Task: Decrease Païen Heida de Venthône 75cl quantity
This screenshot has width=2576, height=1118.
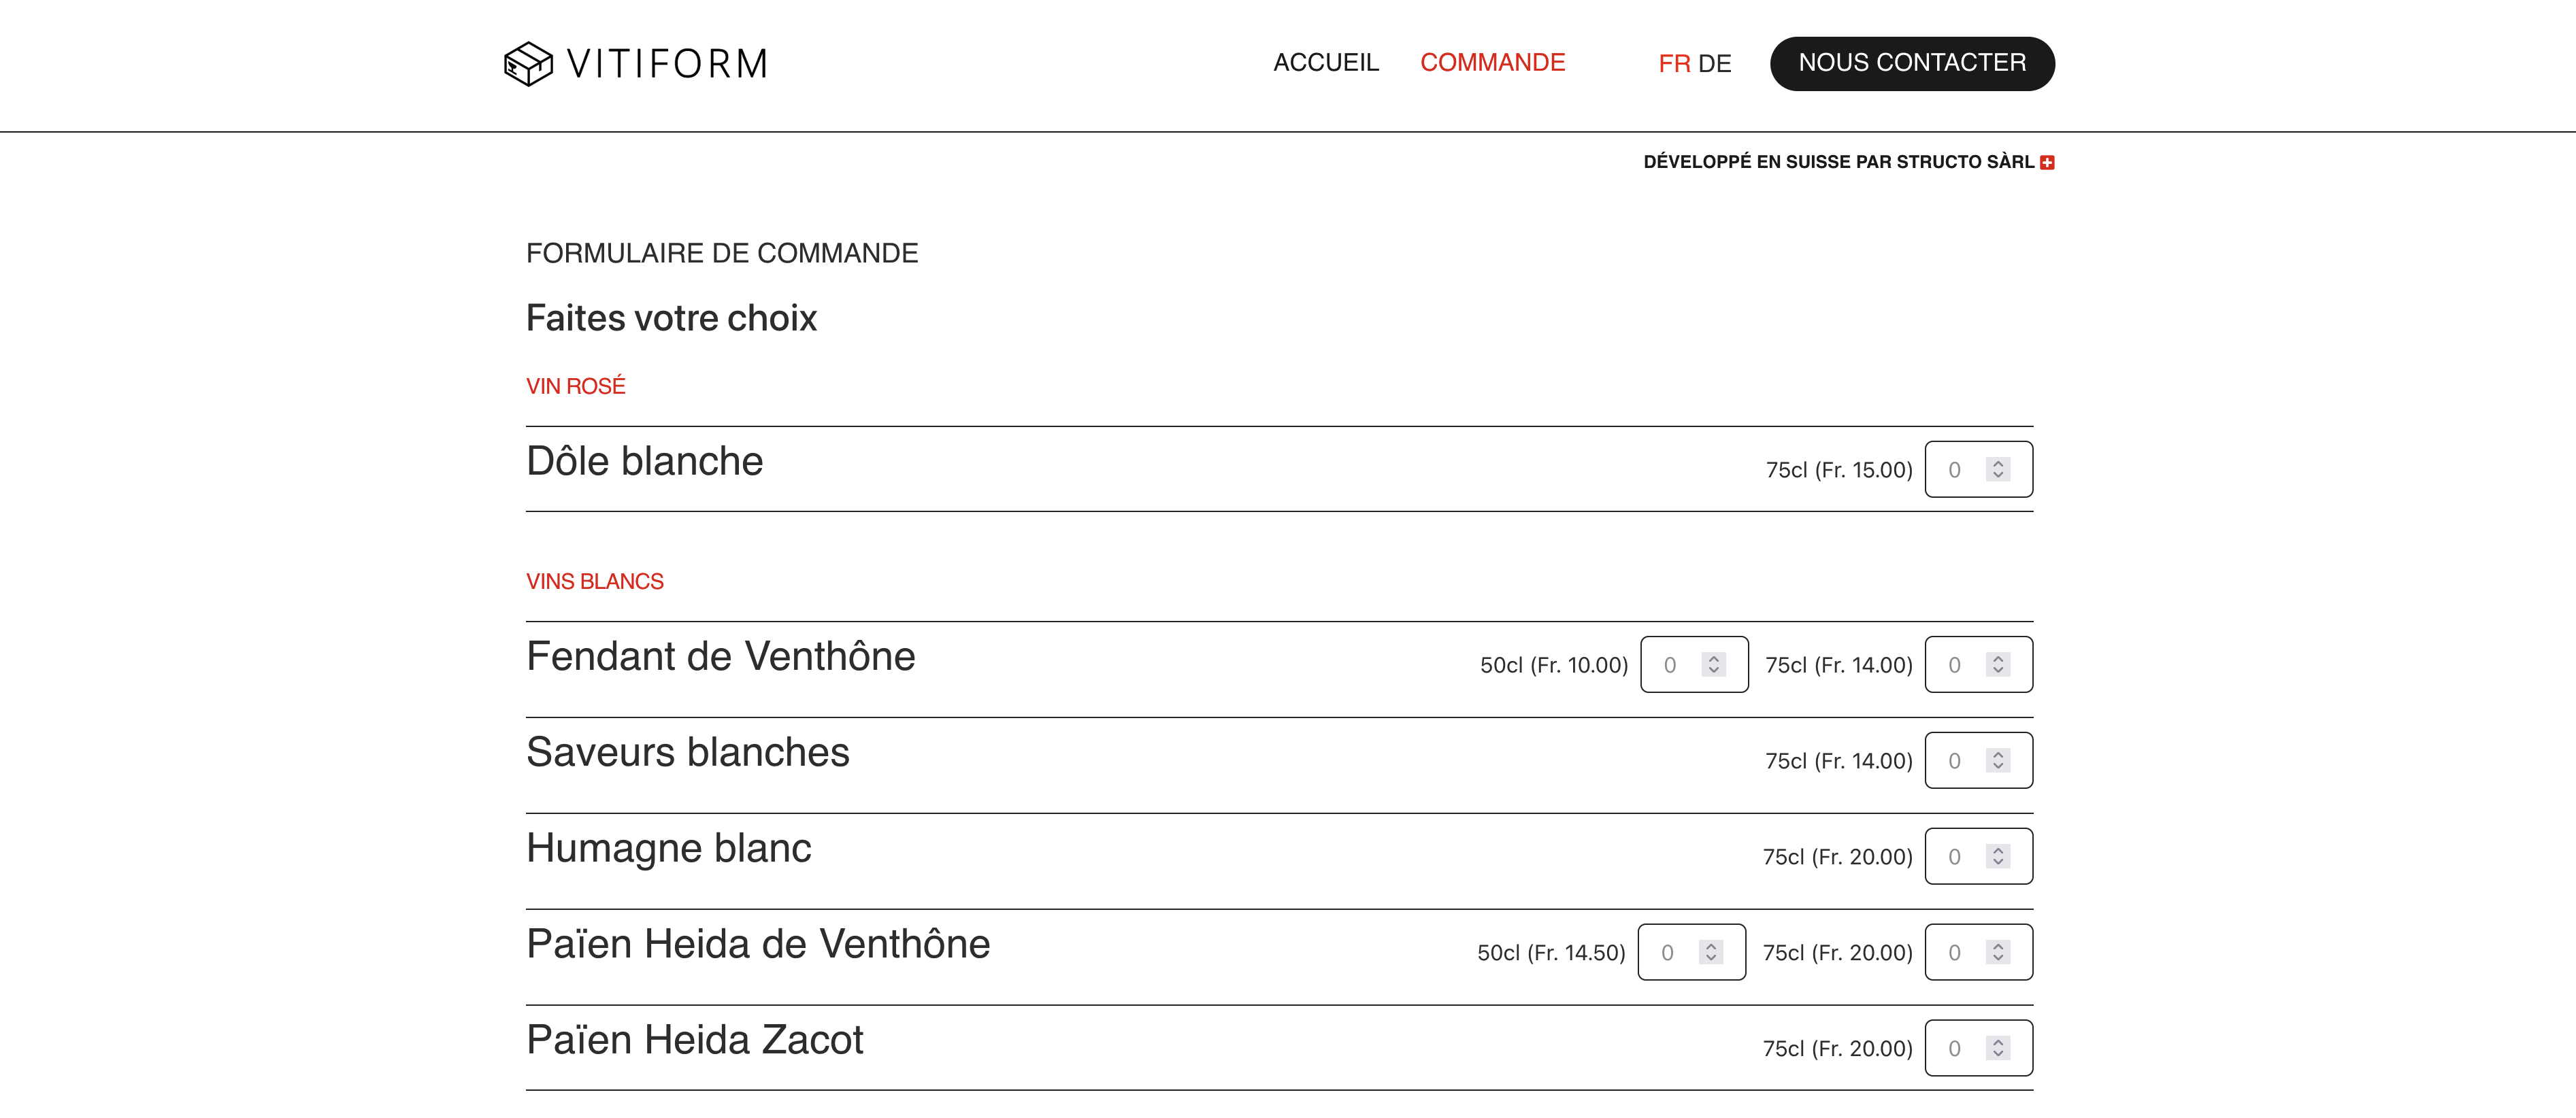Action: click(1998, 957)
